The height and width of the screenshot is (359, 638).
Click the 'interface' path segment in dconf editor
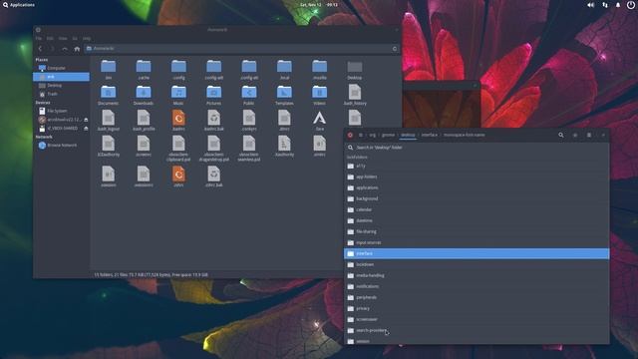430,135
